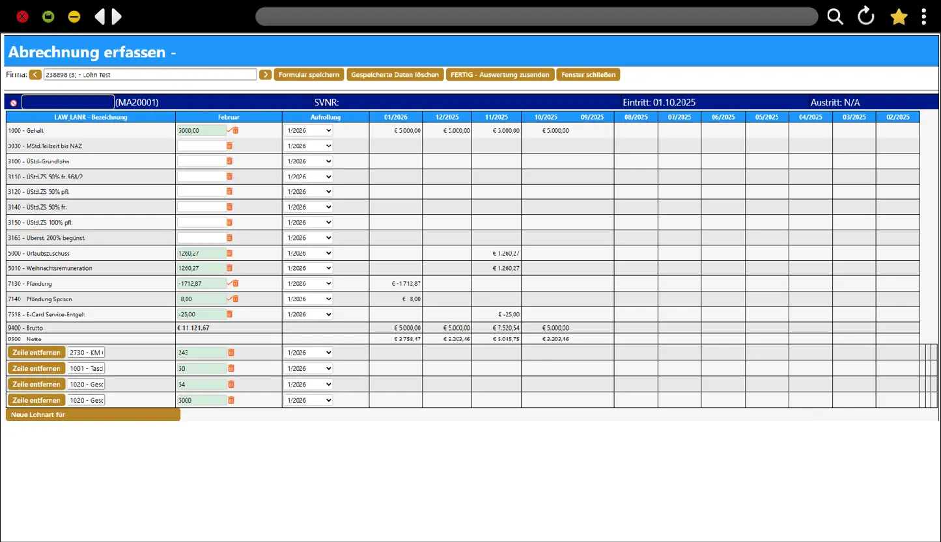
Task: Click trash icon for 3030 MStd.Teilzeit row
Action: click(229, 146)
